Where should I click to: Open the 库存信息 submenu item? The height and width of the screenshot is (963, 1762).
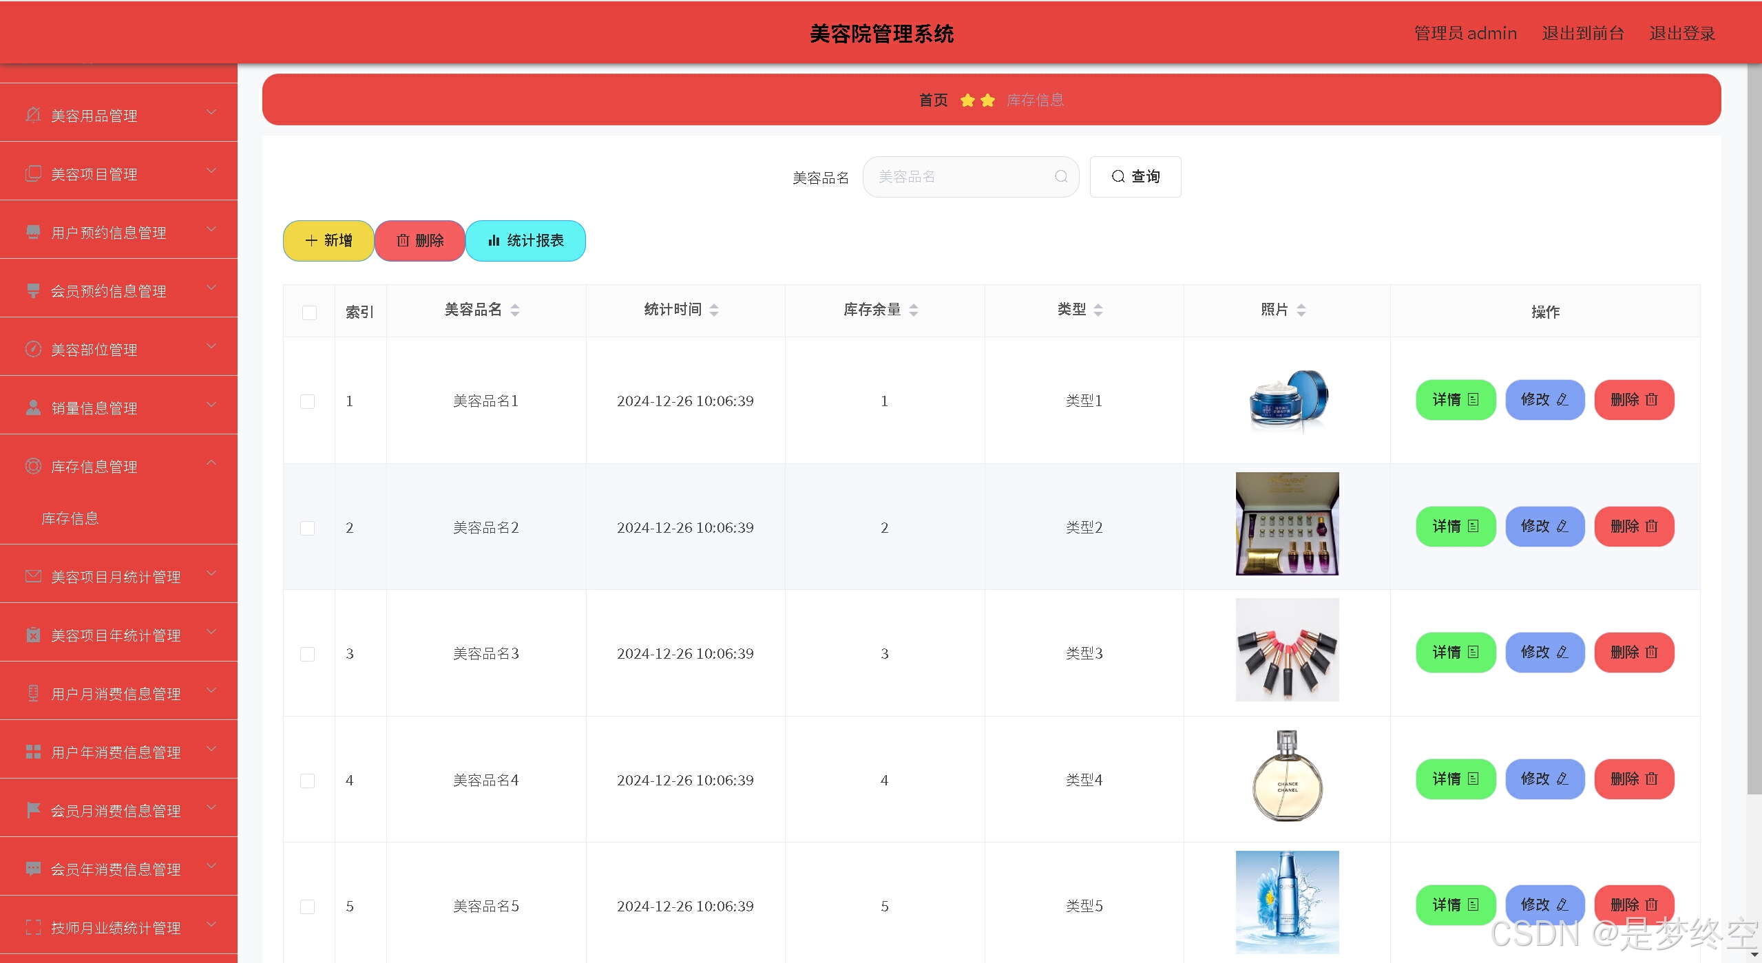pyautogui.click(x=70, y=518)
